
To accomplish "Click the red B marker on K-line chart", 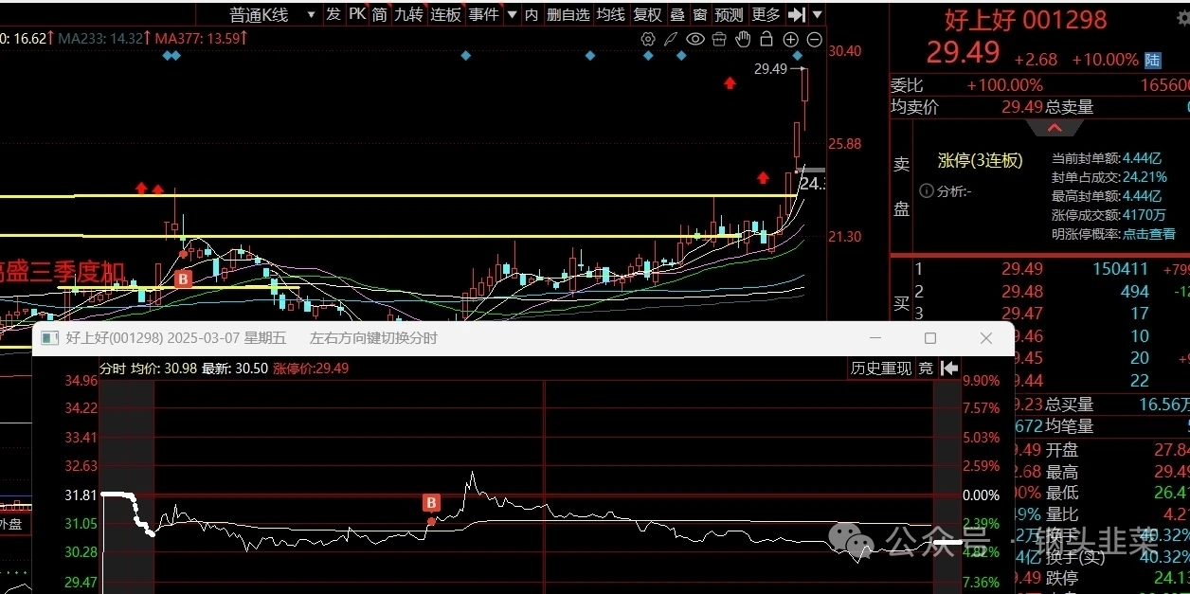I will 184,279.
